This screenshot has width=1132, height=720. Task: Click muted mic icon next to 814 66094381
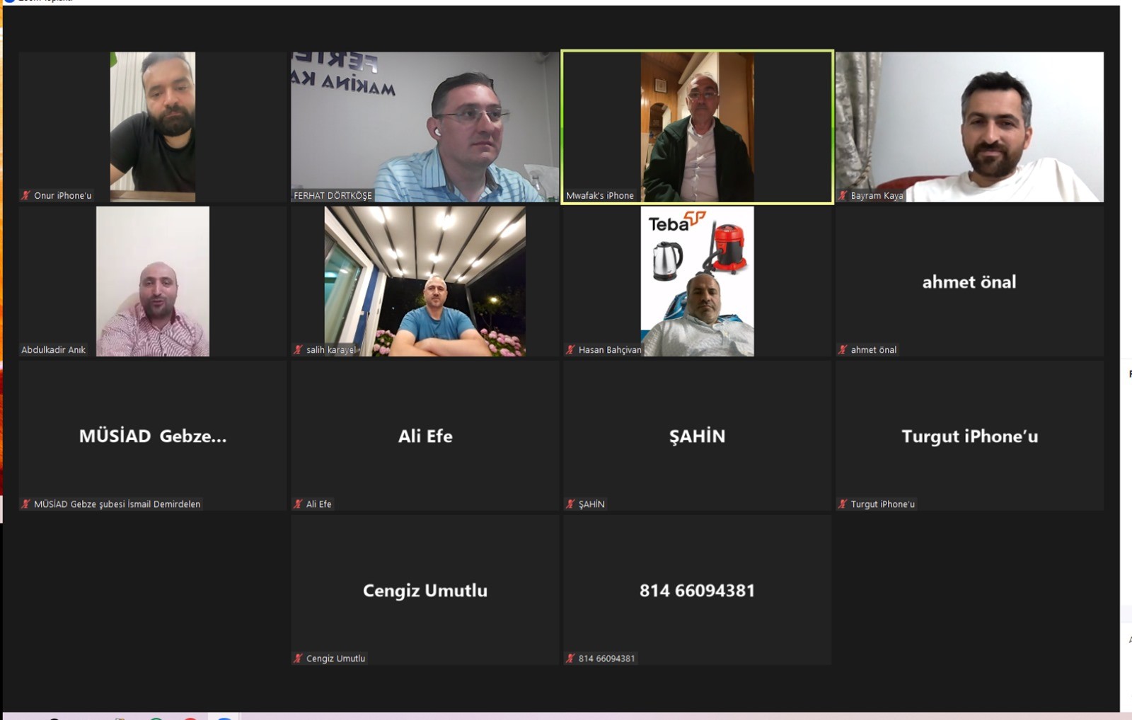pos(570,658)
